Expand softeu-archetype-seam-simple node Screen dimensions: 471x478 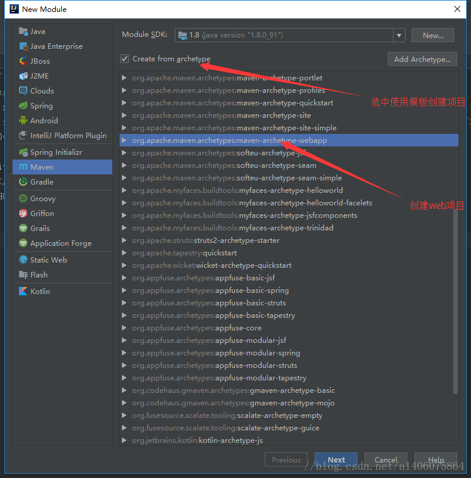point(124,178)
